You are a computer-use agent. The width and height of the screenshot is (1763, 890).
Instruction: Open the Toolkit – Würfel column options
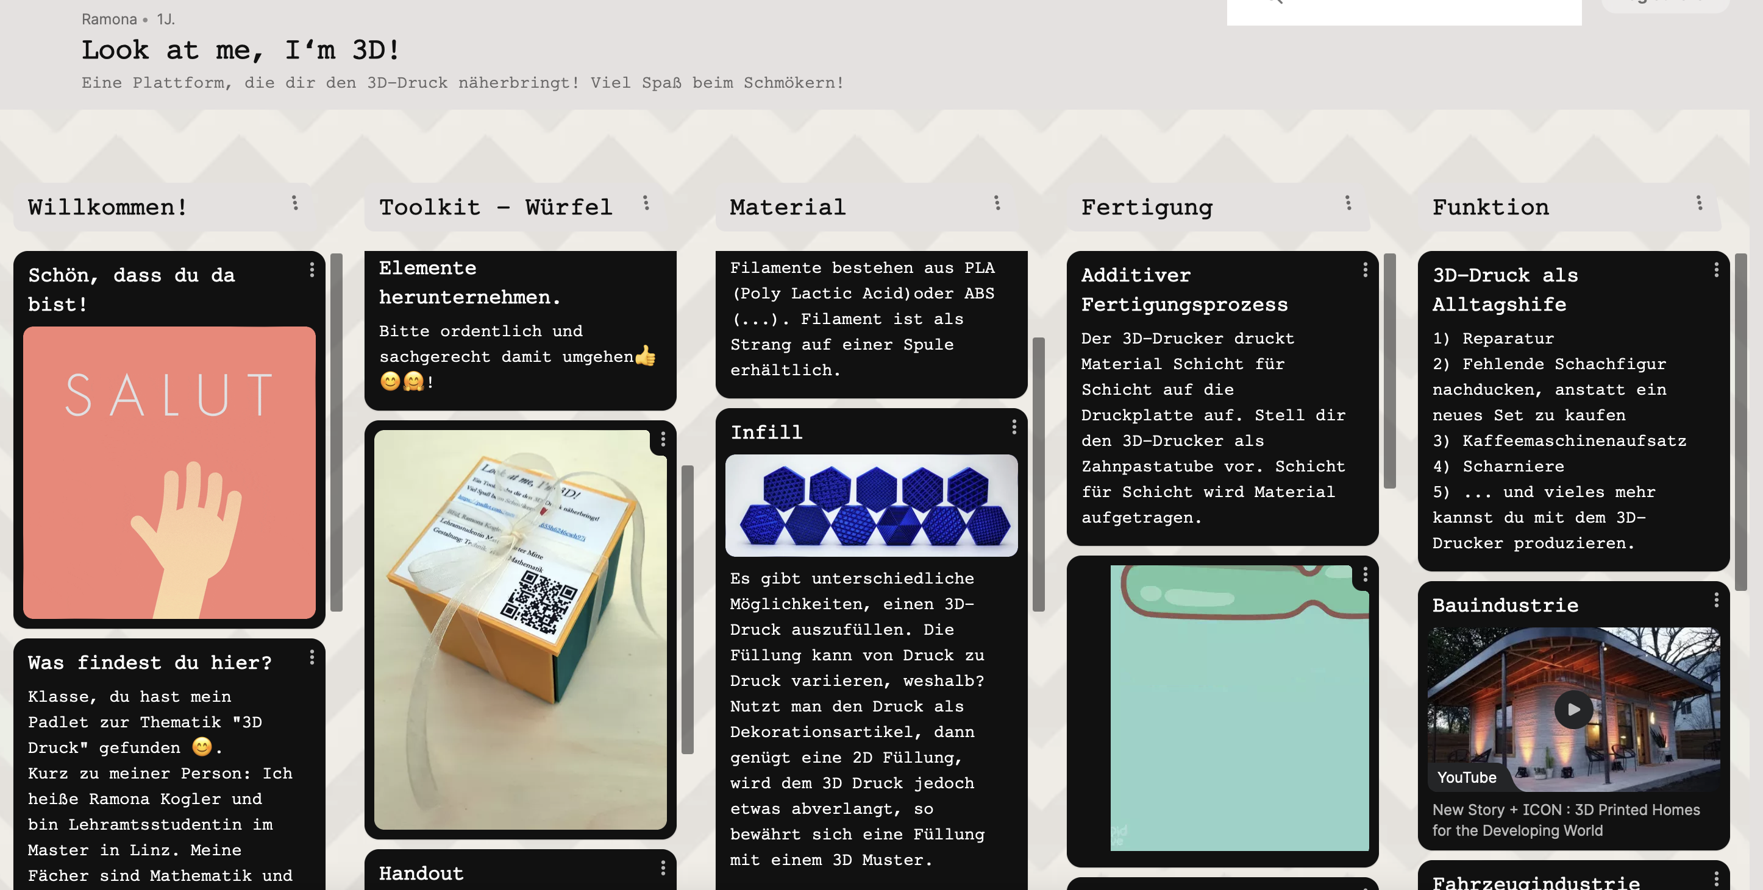click(646, 203)
